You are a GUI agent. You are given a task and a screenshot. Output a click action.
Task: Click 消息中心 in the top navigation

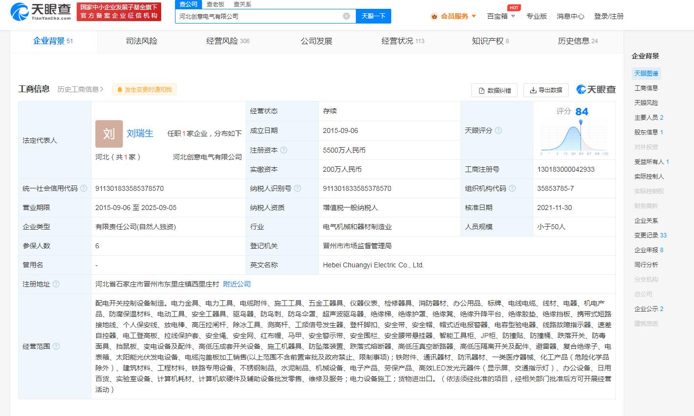pos(571,16)
